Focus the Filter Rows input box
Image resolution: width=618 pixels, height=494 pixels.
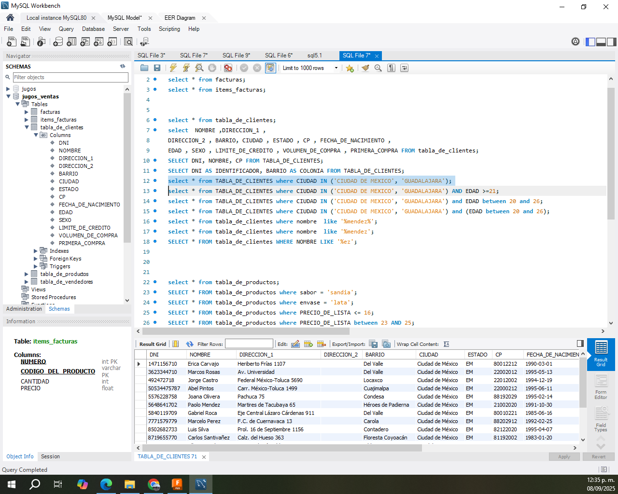tap(249, 344)
